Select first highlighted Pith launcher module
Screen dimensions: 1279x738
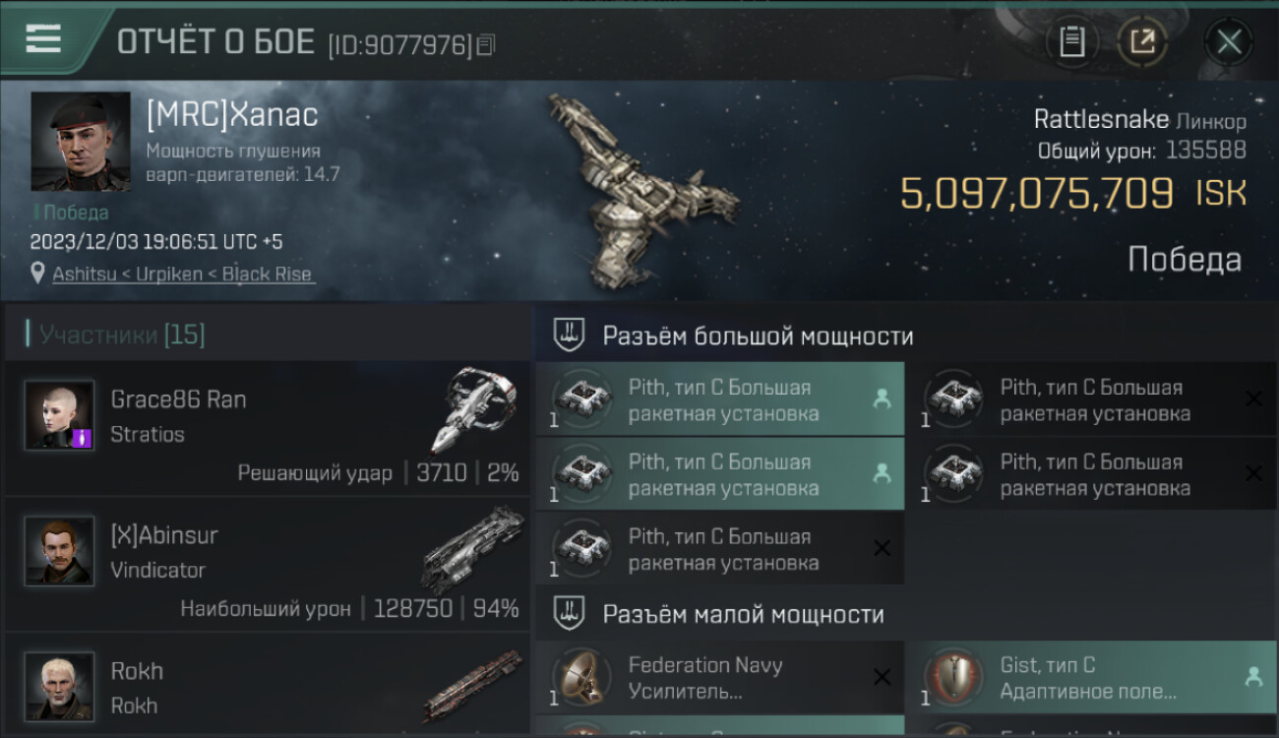point(719,399)
